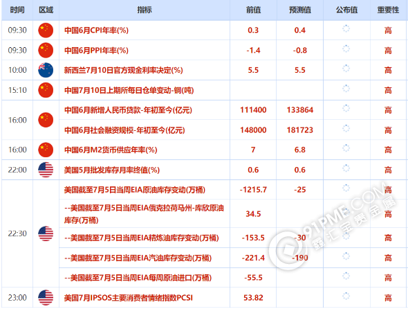The width and height of the screenshot is (408, 309).
Task: Select EIA原油库存变动 previous value -1215.7
Action: 253,190
